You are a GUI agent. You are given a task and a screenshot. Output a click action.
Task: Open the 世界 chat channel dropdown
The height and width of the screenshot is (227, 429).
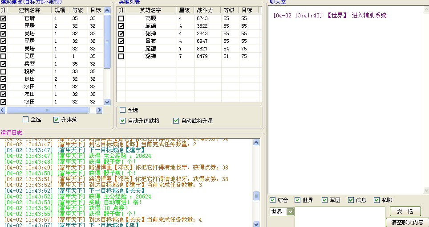[x=290, y=212]
